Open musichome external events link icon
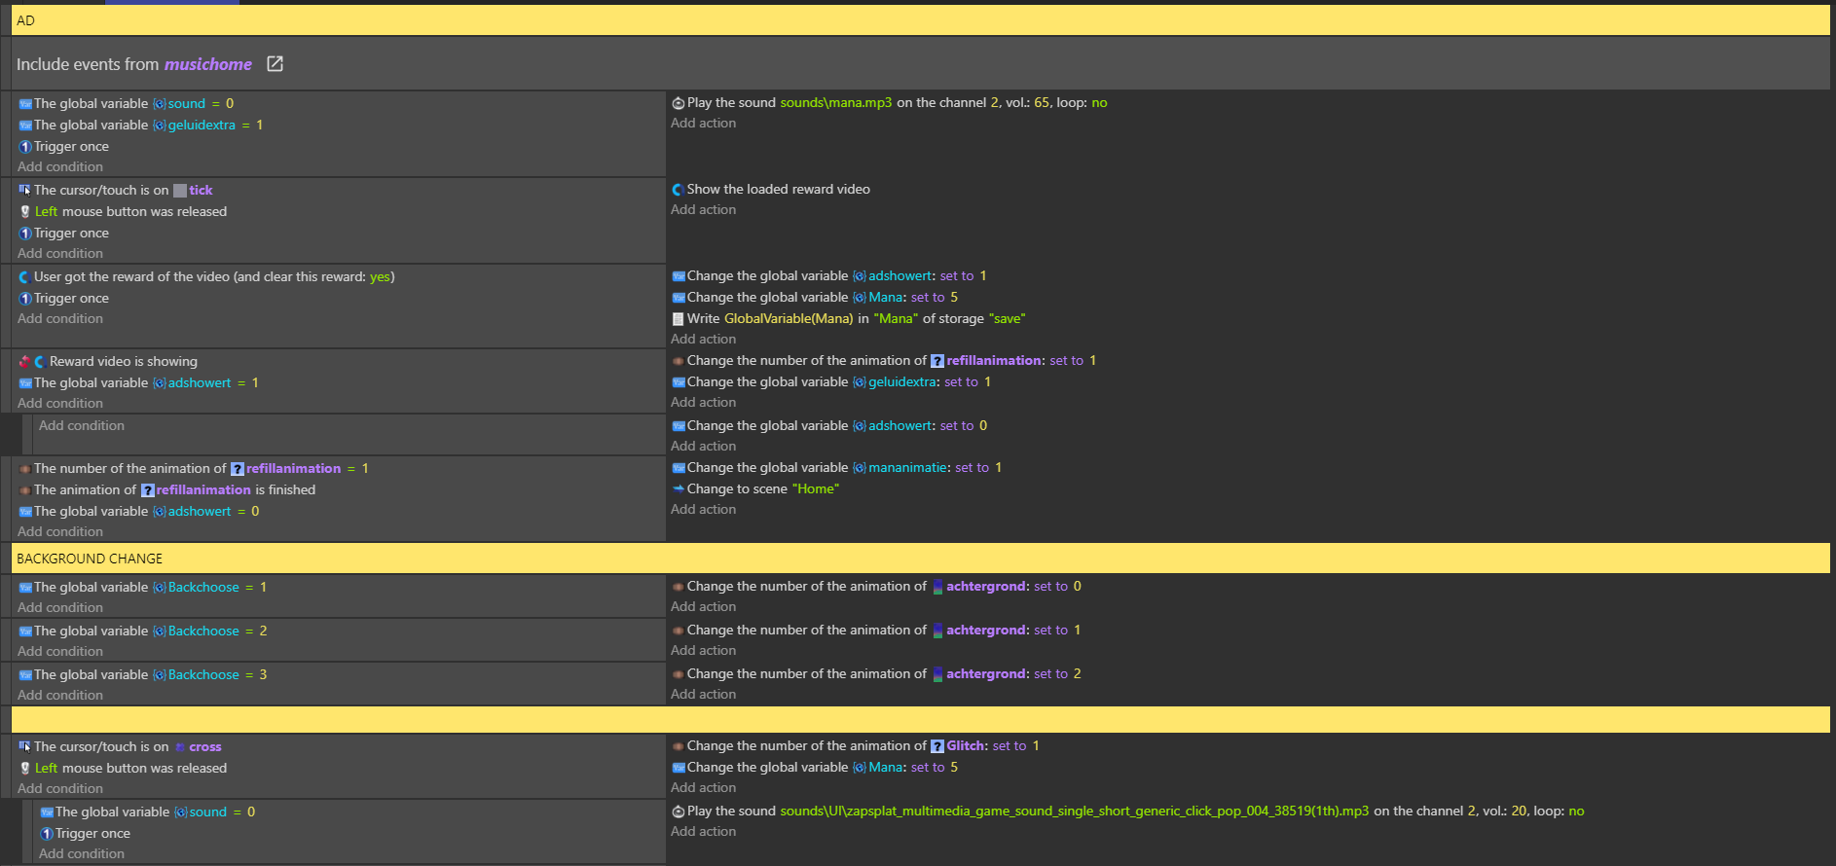The height and width of the screenshot is (866, 1836). point(275,63)
